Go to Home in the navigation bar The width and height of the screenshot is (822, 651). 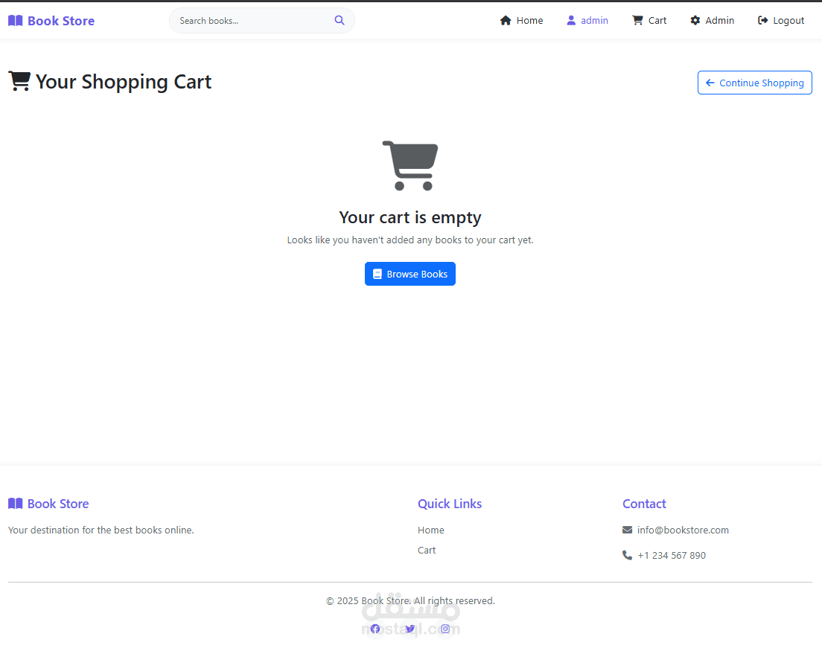tap(521, 21)
